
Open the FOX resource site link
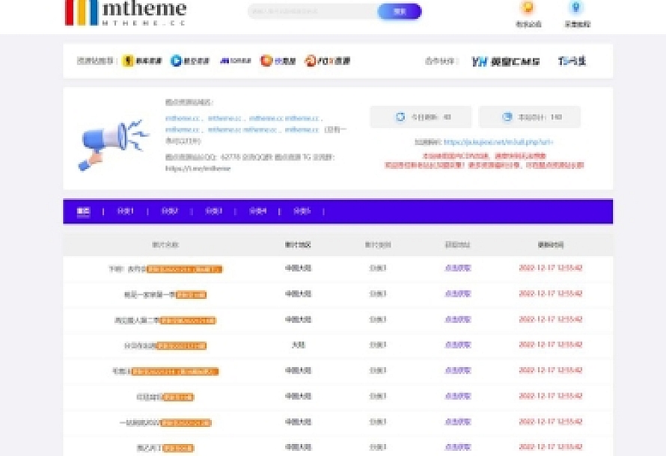[x=328, y=61]
